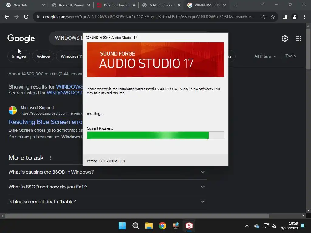
Task: Click the Chrome address bar URL
Action: pos(148,17)
